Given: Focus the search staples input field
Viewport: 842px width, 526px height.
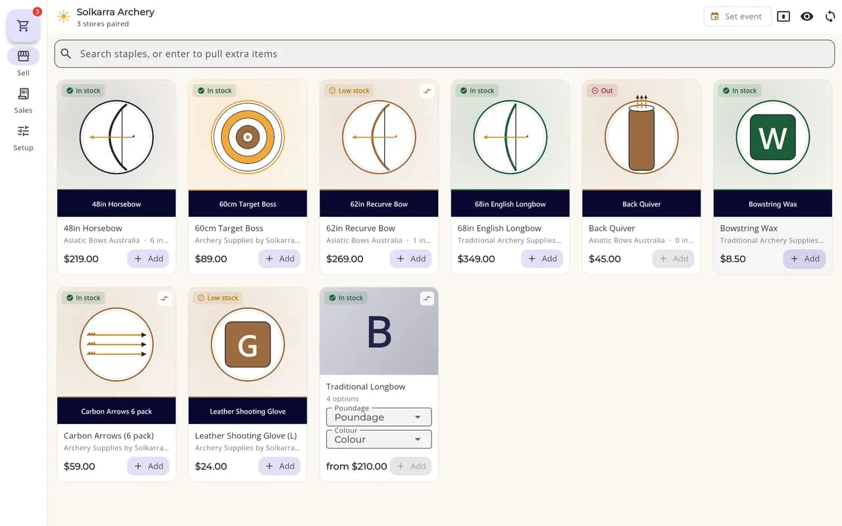Looking at the screenshot, I should click(x=444, y=54).
